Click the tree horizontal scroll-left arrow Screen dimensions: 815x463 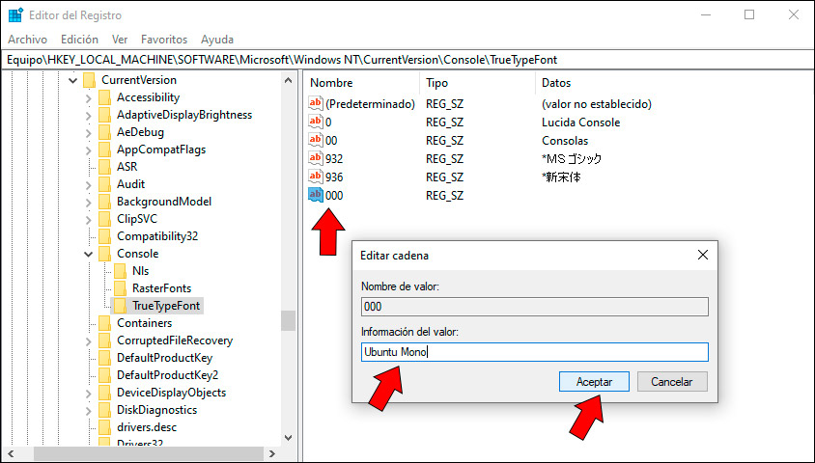10,453
